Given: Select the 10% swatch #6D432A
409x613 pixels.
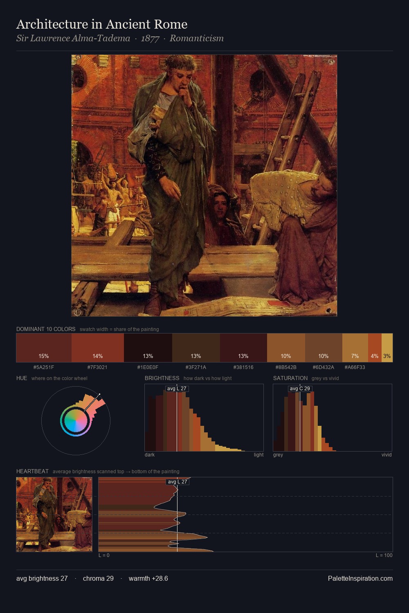Looking at the screenshot, I should coord(324,348).
